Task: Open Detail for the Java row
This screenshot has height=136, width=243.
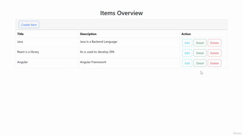Action: [200, 43]
